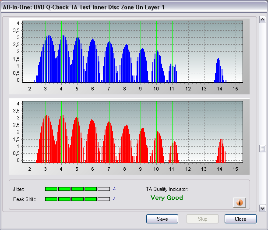Viewport: 268px width, 230px height.
Task: Click the Peak Shift score number 4
Action: point(114,199)
